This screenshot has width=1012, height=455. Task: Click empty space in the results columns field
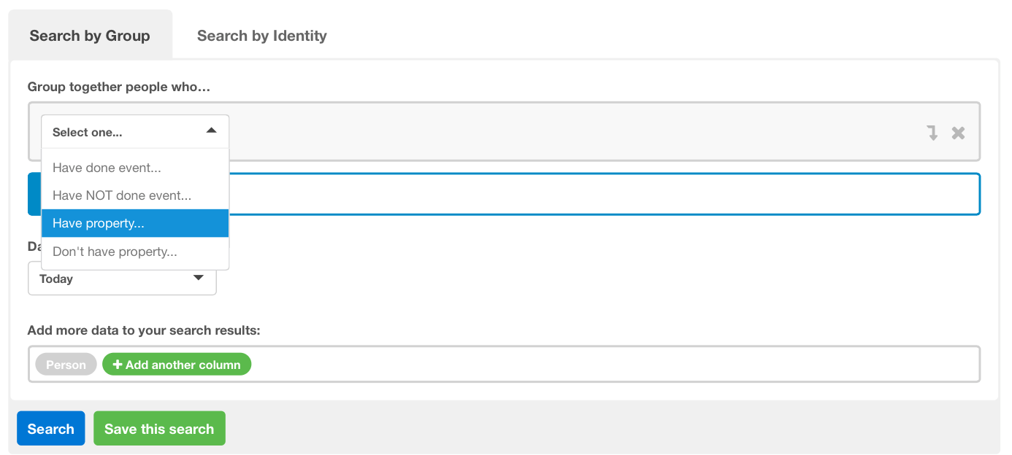point(613,365)
